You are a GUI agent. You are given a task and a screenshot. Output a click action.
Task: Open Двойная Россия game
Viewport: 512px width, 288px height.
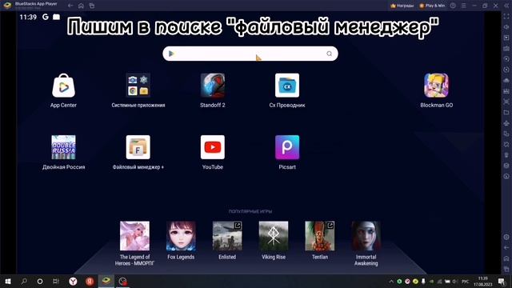pos(64,147)
